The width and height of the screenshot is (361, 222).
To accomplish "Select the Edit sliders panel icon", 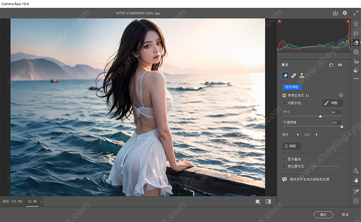I will [356, 24].
